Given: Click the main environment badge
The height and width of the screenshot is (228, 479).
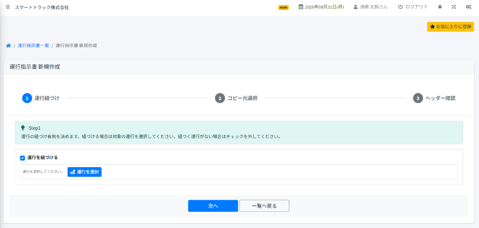Looking at the screenshot, I should tap(284, 7).
